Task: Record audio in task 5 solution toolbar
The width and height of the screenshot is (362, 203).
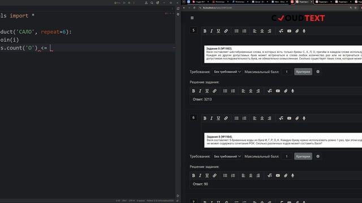Action: click(x=293, y=91)
